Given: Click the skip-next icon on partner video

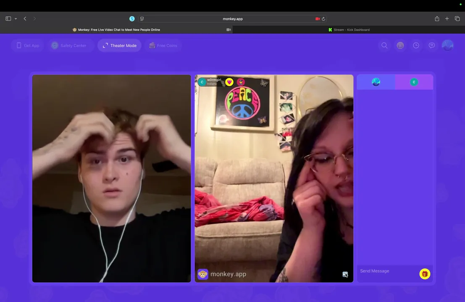Looking at the screenshot, I should pyautogui.click(x=345, y=274).
